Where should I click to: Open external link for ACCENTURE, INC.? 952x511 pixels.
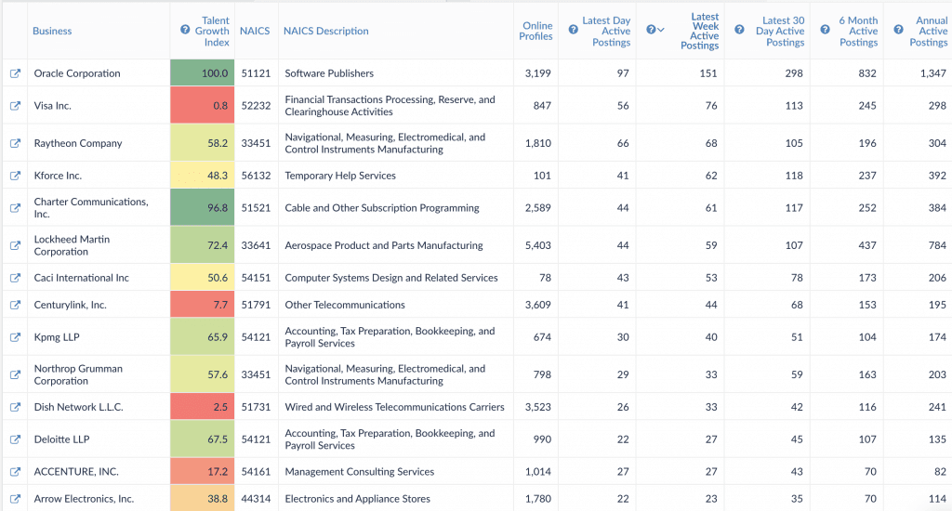pos(15,472)
